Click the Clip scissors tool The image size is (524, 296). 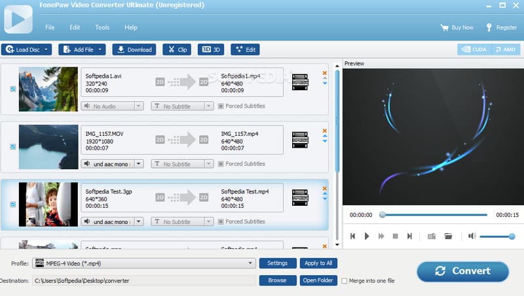point(177,49)
